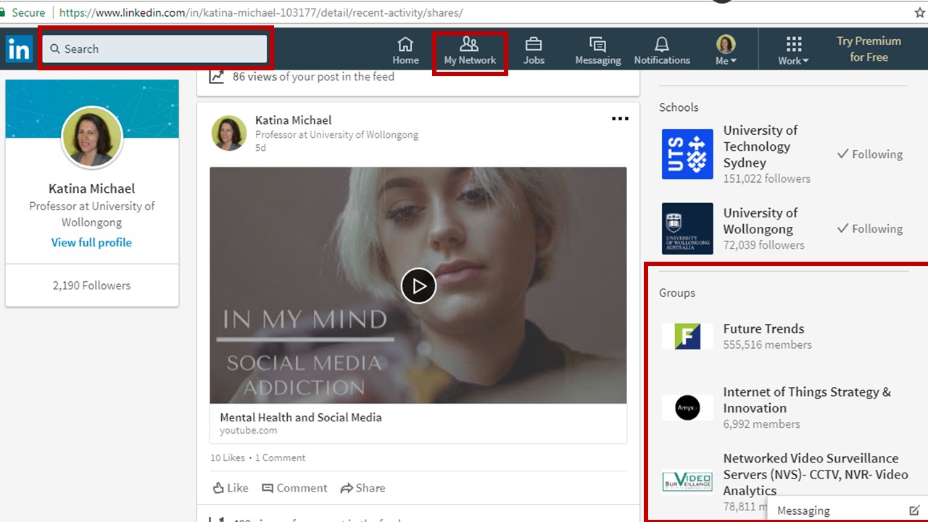Viewport: 928px width, 522px height.
Task: Click Katina Michael post author name
Action: tap(294, 120)
